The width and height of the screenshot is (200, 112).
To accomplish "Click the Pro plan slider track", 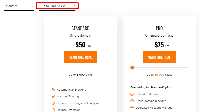I will (x=165, y=67).
